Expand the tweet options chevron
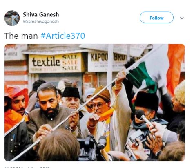 pyautogui.click(x=182, y=18)
